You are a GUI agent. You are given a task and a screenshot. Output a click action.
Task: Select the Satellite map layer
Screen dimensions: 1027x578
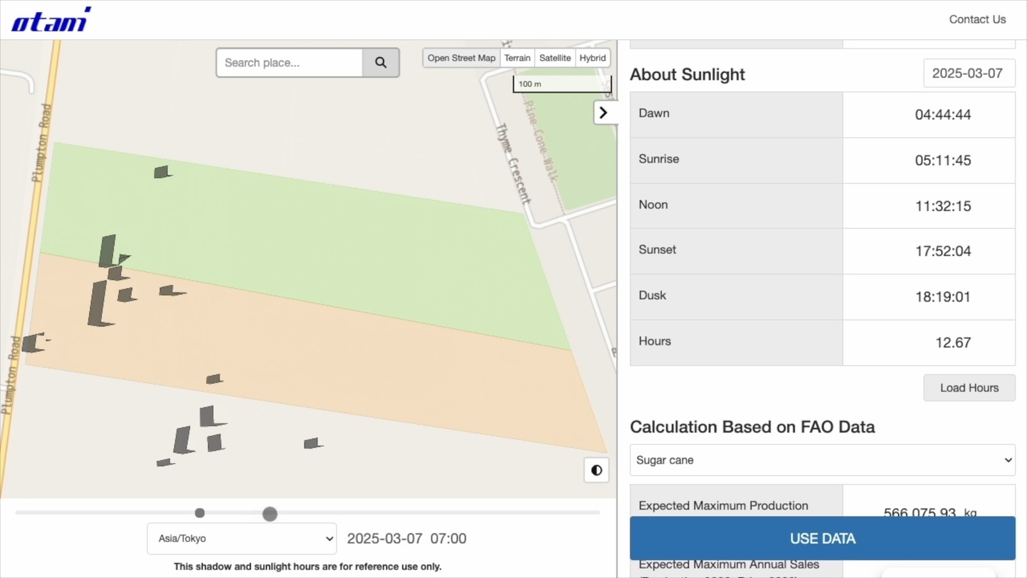(x=555, y=59)
